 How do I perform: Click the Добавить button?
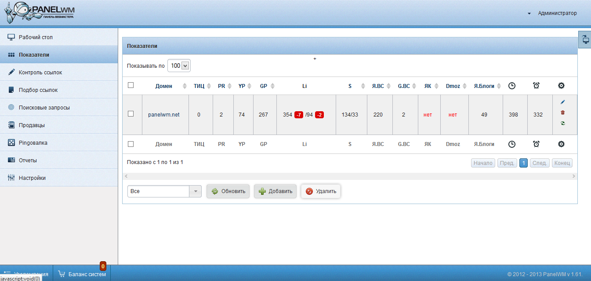275,191
